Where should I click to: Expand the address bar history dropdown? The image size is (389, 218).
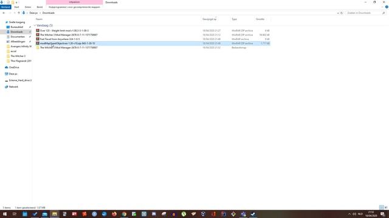coord(338,13)
